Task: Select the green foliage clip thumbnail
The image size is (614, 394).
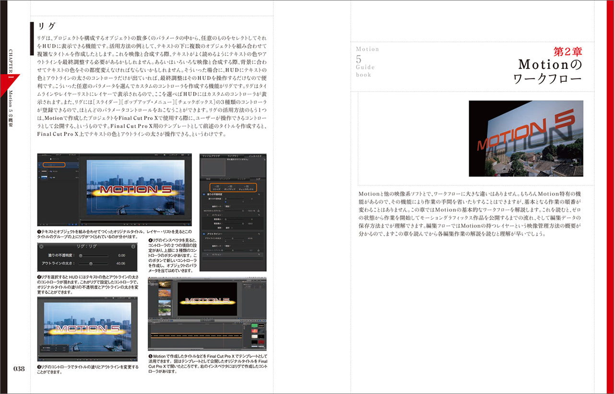Action: pyautogui.click(x=165, y=312)
